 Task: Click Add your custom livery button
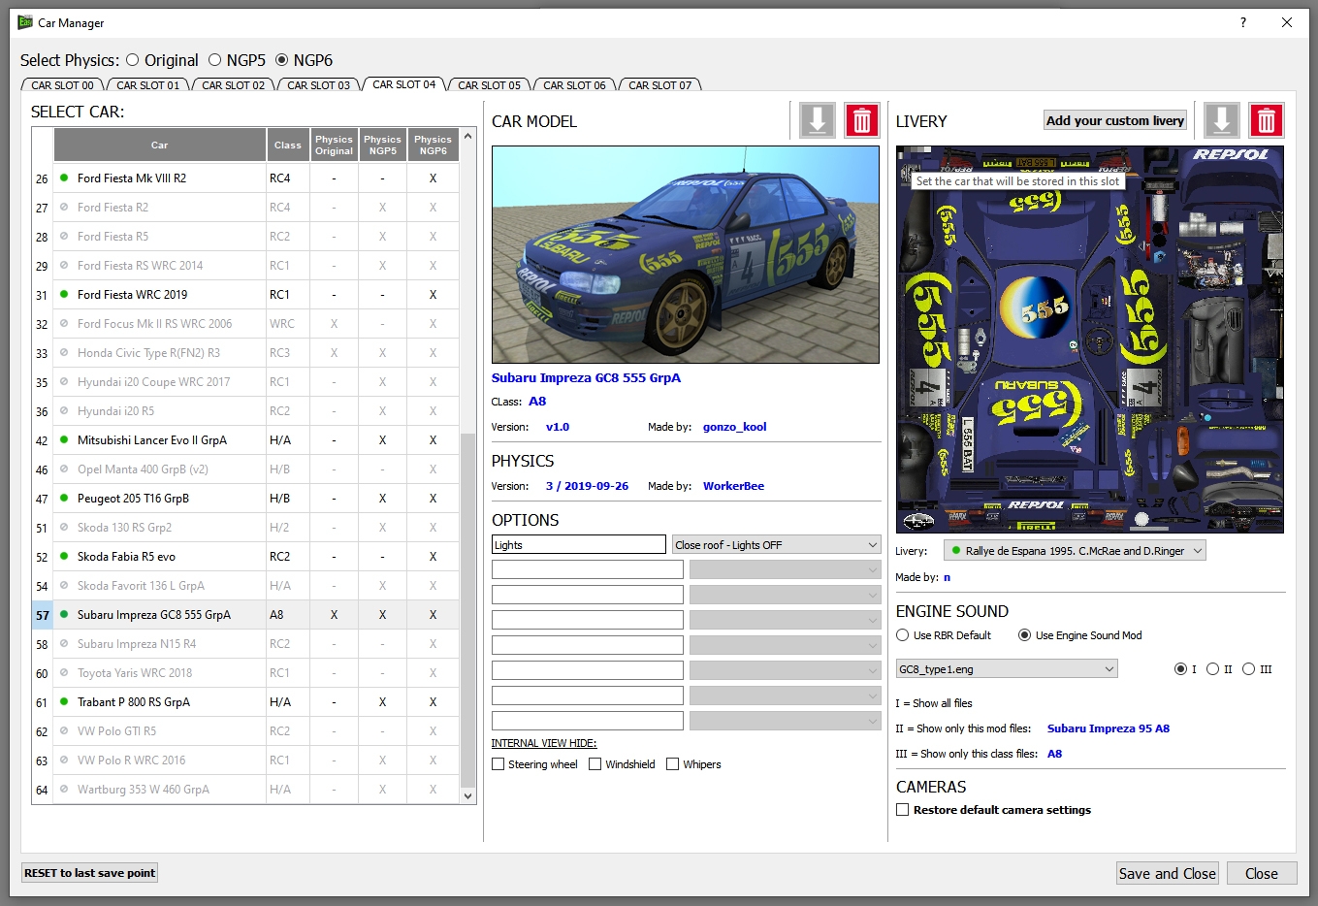[x=1115, y=120]
